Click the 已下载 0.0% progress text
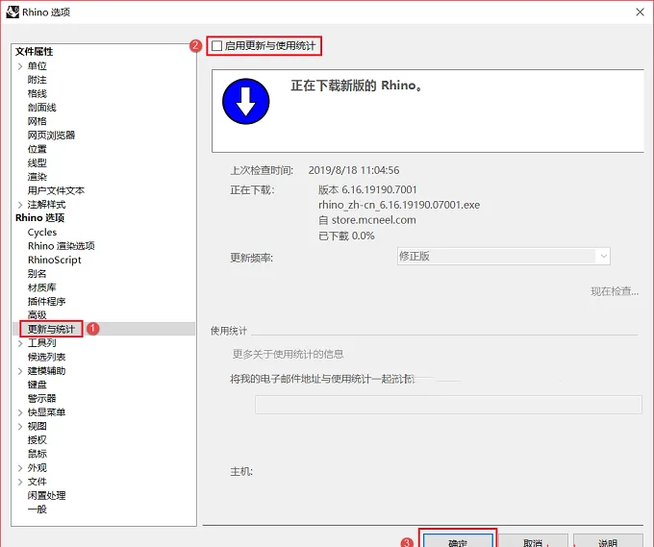Screen dimensions: 654x547 pyautogui.click(x=346, y=236)
